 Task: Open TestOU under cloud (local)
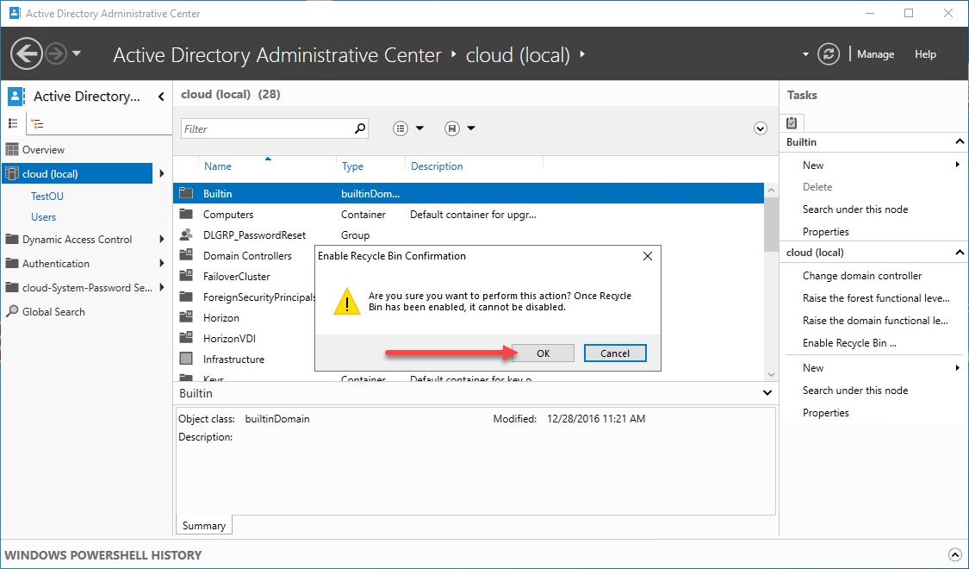point(47,196)
